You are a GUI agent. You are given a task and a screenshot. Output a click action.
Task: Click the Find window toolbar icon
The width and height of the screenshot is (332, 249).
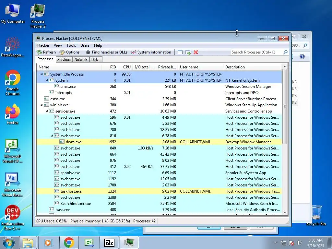pyautogui.click(x=180, y=52)
